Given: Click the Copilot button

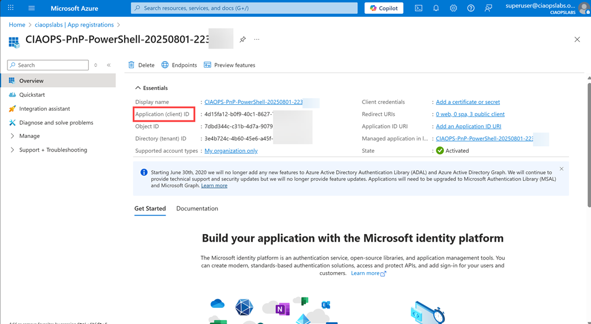Looking at the screenshot, I should tap(385, 8).
